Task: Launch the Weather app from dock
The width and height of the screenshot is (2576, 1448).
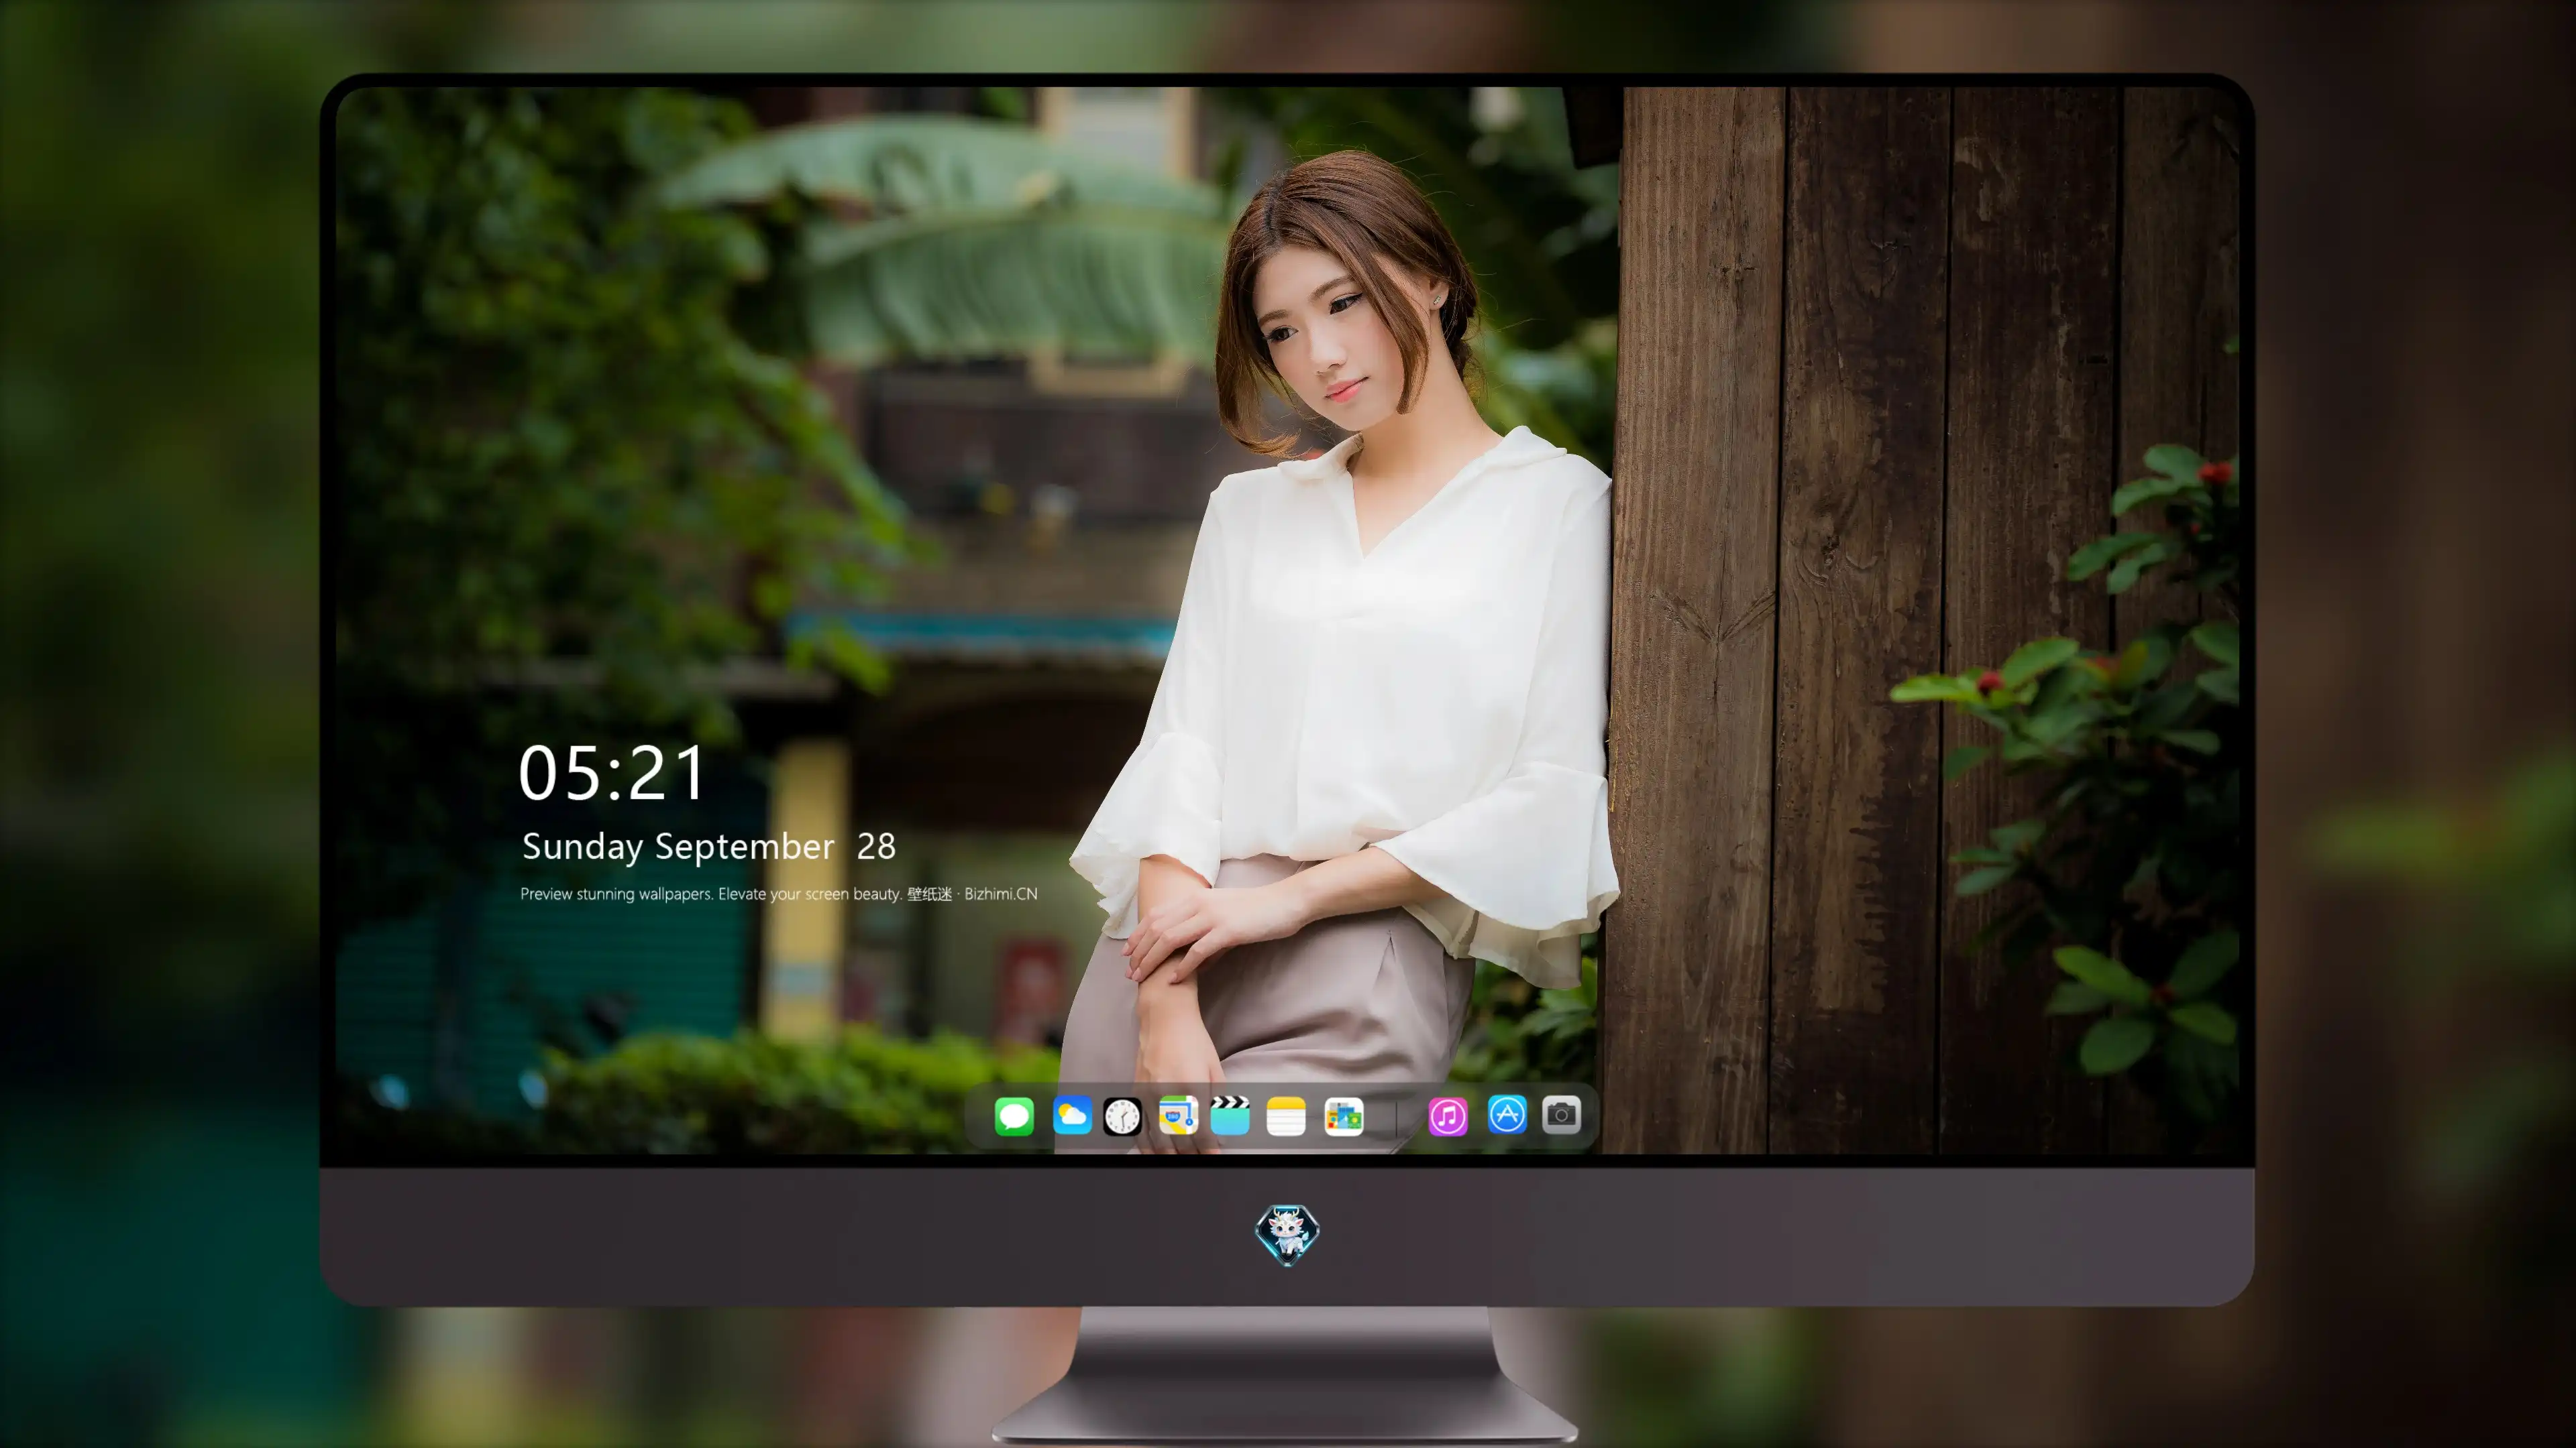Action: pyautogui.click(x=1072, y=1116)
